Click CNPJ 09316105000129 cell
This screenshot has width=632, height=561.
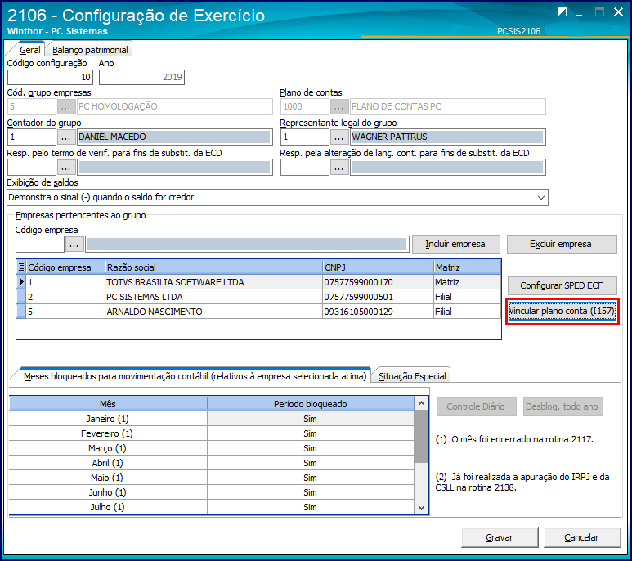tap(378, 312)
